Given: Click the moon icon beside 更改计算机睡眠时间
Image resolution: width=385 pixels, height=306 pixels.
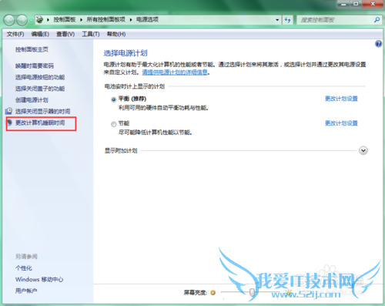Looking at the screenshot, I should [9, 123].
